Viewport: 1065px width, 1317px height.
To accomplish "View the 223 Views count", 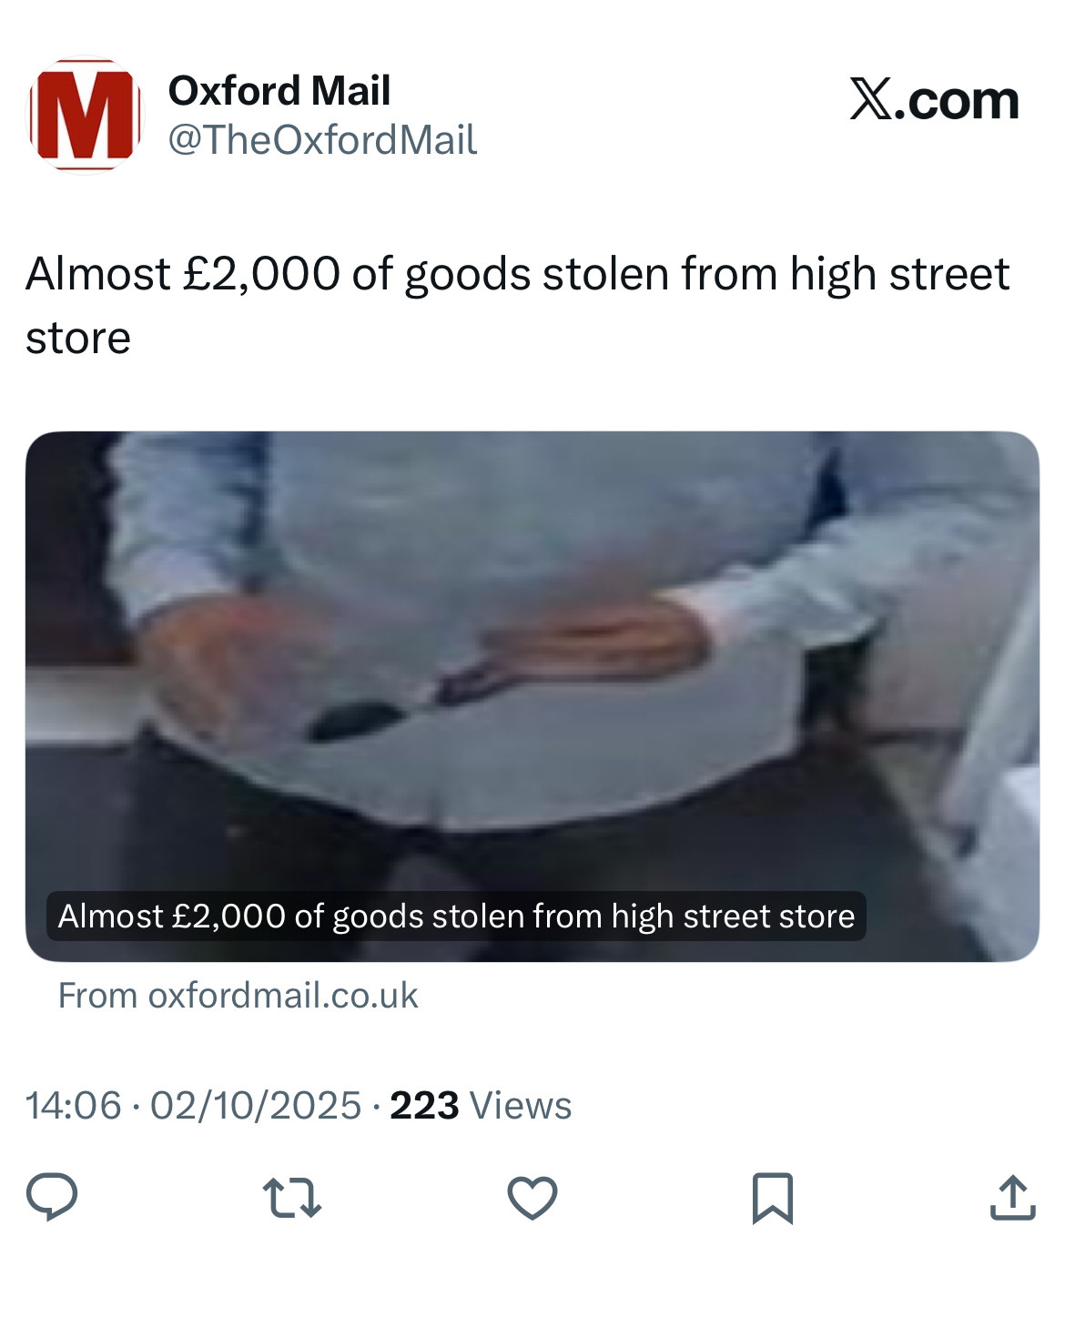I will click(481, 1106).
